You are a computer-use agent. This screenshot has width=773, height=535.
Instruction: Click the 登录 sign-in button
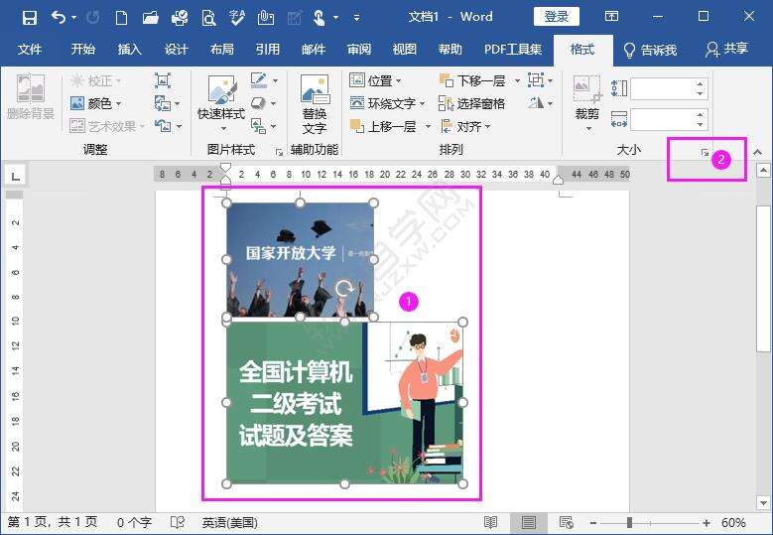click(x=556, y=17)
